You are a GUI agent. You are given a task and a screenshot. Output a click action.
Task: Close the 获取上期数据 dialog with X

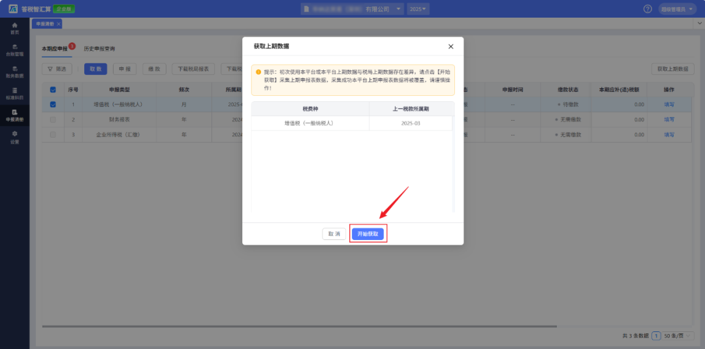(450, 46)
